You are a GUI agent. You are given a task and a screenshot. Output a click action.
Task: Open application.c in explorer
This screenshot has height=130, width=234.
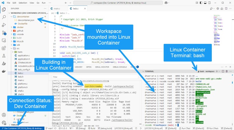click(24, 55)
